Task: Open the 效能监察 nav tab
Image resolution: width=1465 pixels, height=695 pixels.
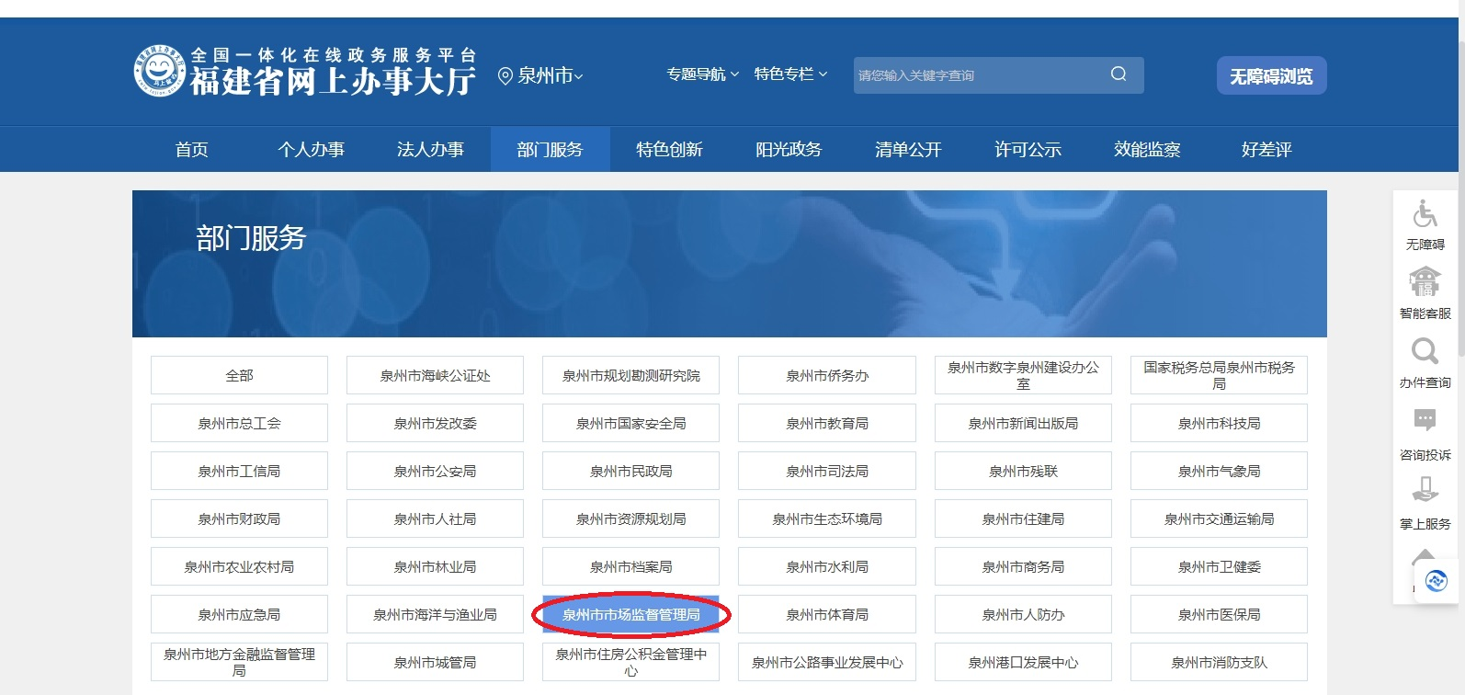Action: 1148,149
